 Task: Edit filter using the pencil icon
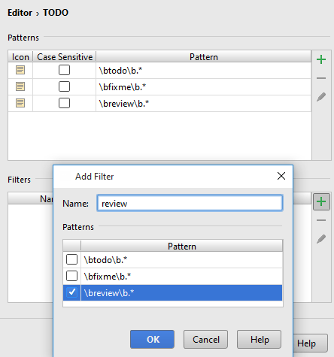coord(321,239)
